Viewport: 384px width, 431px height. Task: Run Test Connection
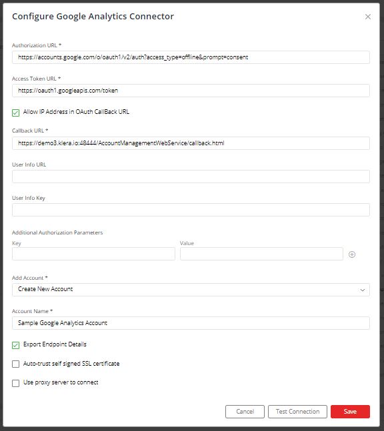point(297,412)
